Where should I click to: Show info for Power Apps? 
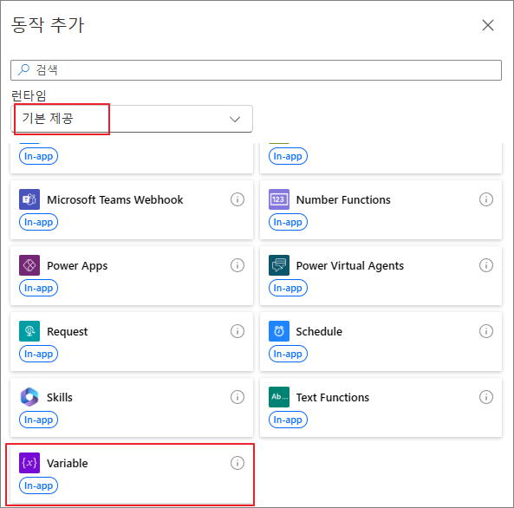coord(237,265)
